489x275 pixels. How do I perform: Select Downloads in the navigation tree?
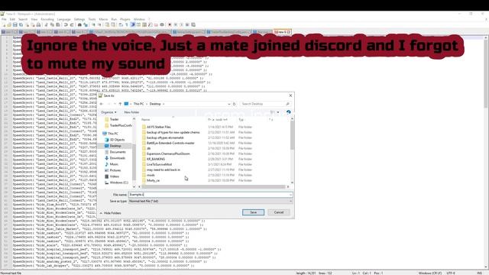tap(117, 158)
